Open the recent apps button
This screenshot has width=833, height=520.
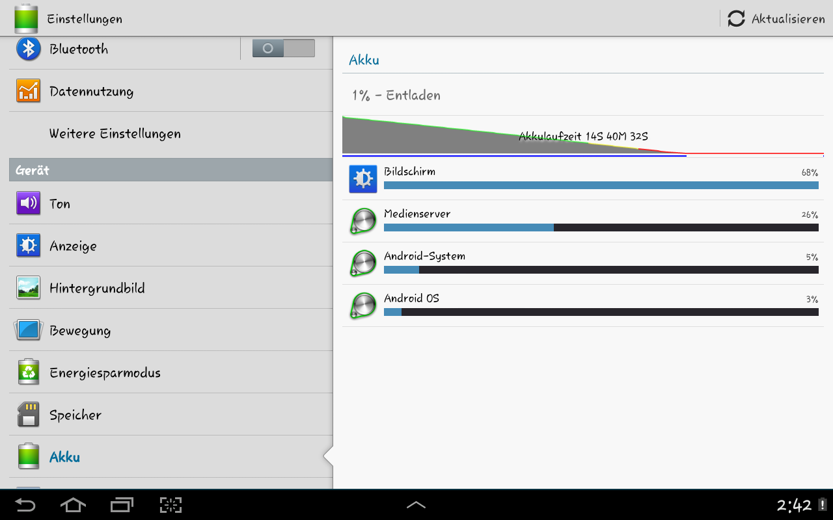[x=122, y=505]
